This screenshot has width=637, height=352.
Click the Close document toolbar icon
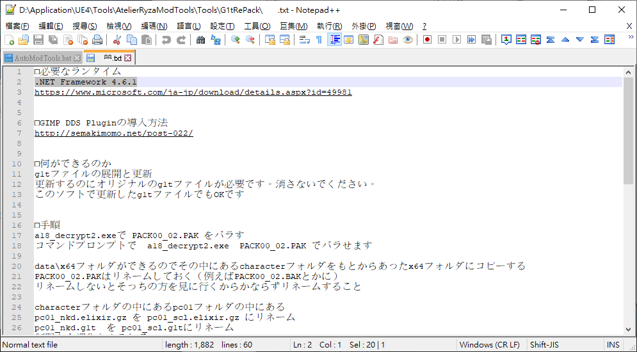[x=68, y=40]
